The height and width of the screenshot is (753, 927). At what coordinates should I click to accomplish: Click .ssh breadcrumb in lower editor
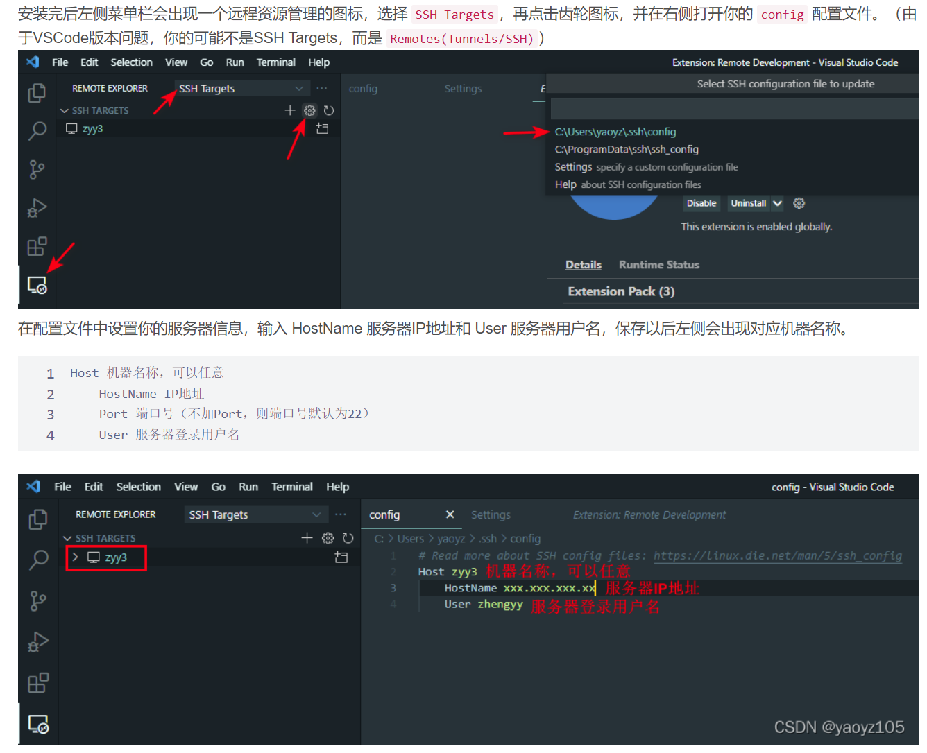(488, 539)
